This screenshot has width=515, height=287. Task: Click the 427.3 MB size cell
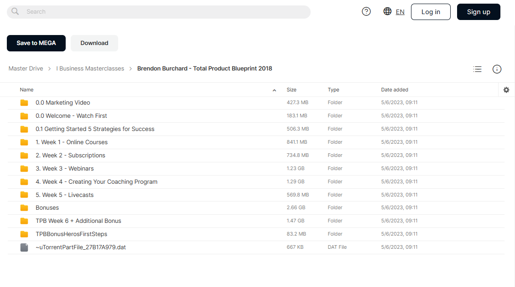pyautogui.click(x=297, y=102)
